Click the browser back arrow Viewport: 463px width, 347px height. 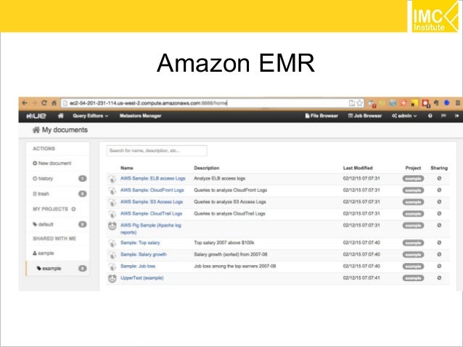click(x=25, y=103)
